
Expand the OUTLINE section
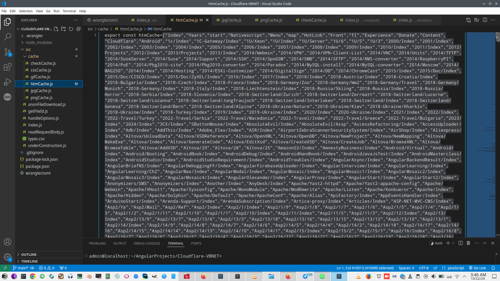click(29, 254)
